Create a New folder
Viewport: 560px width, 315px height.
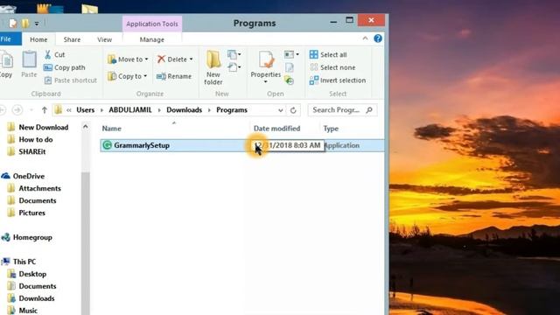[213, 68]
